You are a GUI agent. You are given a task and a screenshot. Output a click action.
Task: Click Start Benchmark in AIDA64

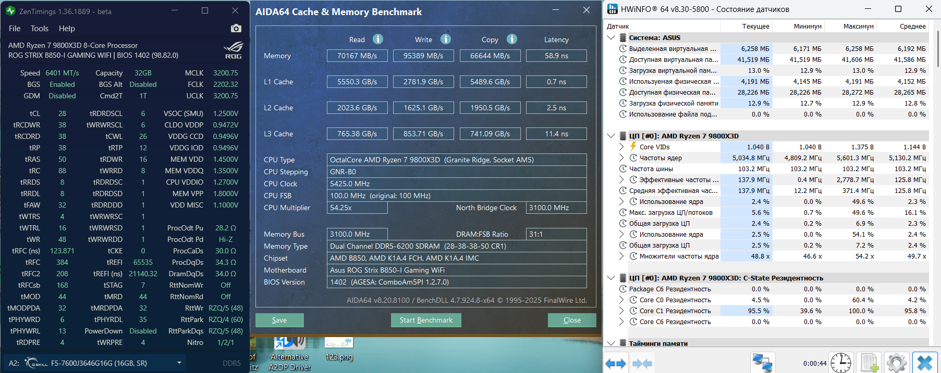pos(426,320)
